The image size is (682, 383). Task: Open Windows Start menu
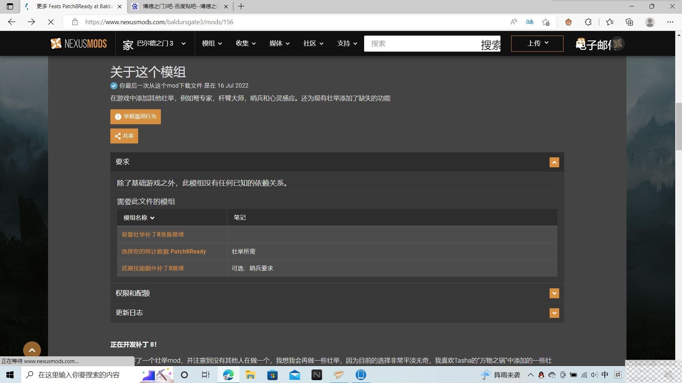[x=10, y=375]
